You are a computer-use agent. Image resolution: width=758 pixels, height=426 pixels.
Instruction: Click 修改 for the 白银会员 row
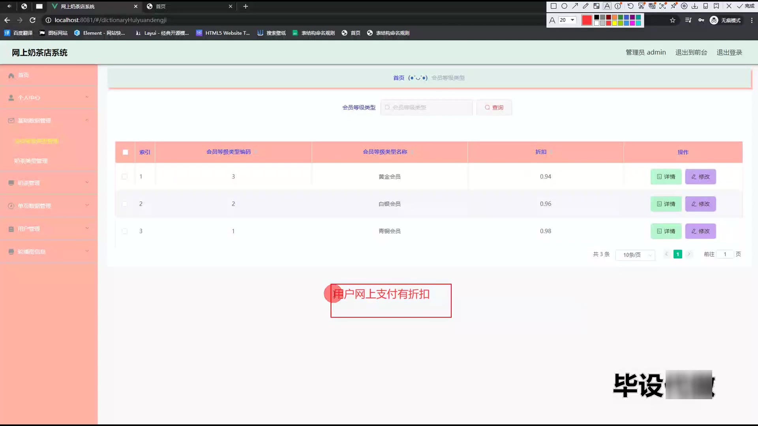click(x=700, y=204)
